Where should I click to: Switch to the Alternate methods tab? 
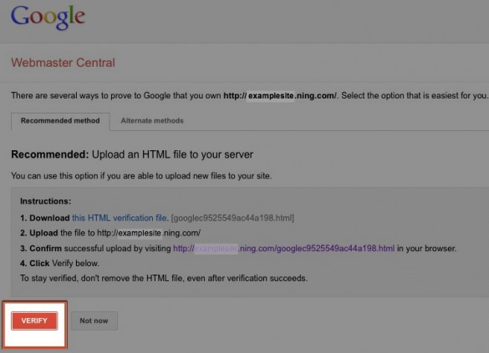click(x=152, y=121)
